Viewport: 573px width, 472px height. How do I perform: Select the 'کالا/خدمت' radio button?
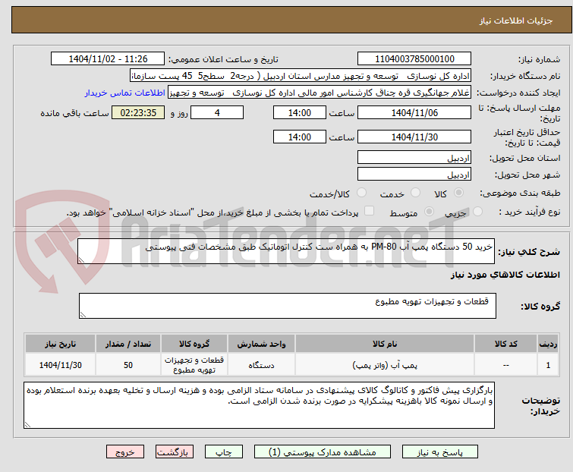(x=361, y=193)
